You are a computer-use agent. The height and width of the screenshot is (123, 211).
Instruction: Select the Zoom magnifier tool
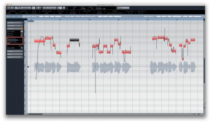coord(46,8)
